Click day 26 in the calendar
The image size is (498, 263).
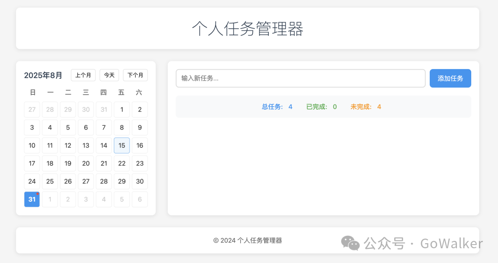point(68,181)
